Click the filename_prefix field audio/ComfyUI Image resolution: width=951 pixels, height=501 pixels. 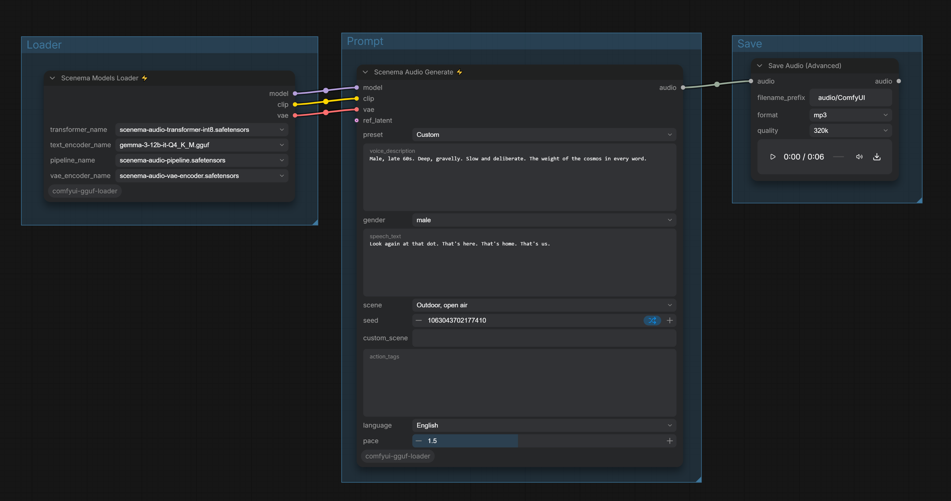851,98
